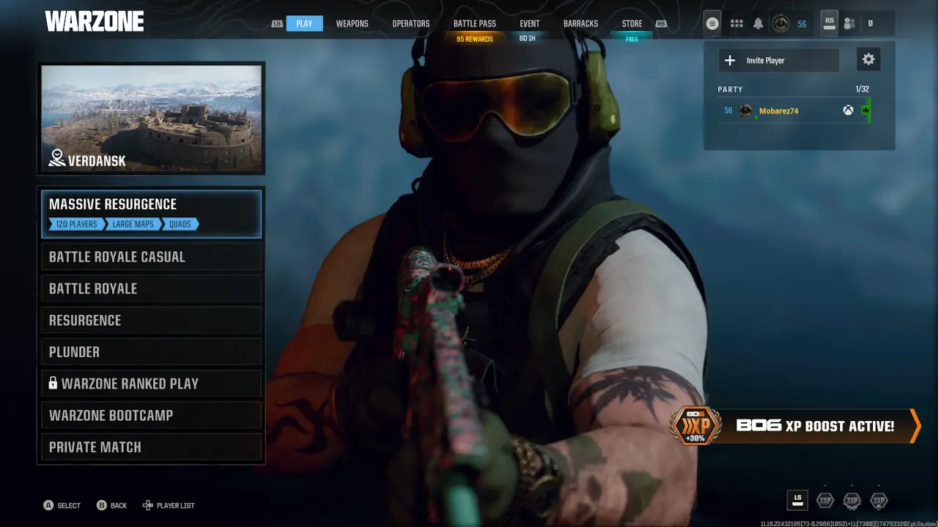Click the LS stick prompt icon

[x=798, y=501]
